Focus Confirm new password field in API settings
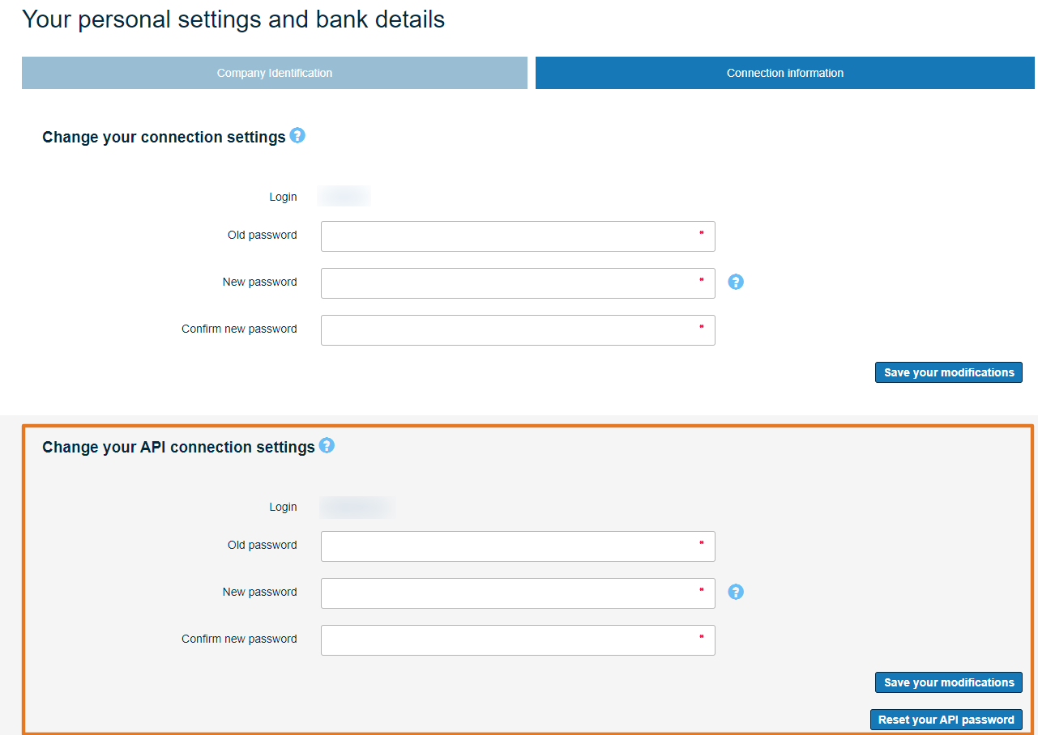This screenshot has width=1038, height=735. pos(518,640)
